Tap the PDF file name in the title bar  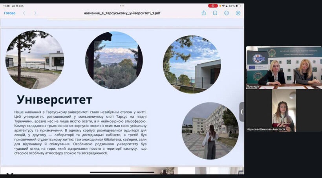click(x=122, y=13)
